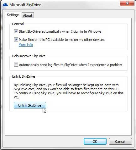This screenshot has width=136, height=150.
Task: Click the 'Make files on this PC available' label text
Action: [62, 40]
